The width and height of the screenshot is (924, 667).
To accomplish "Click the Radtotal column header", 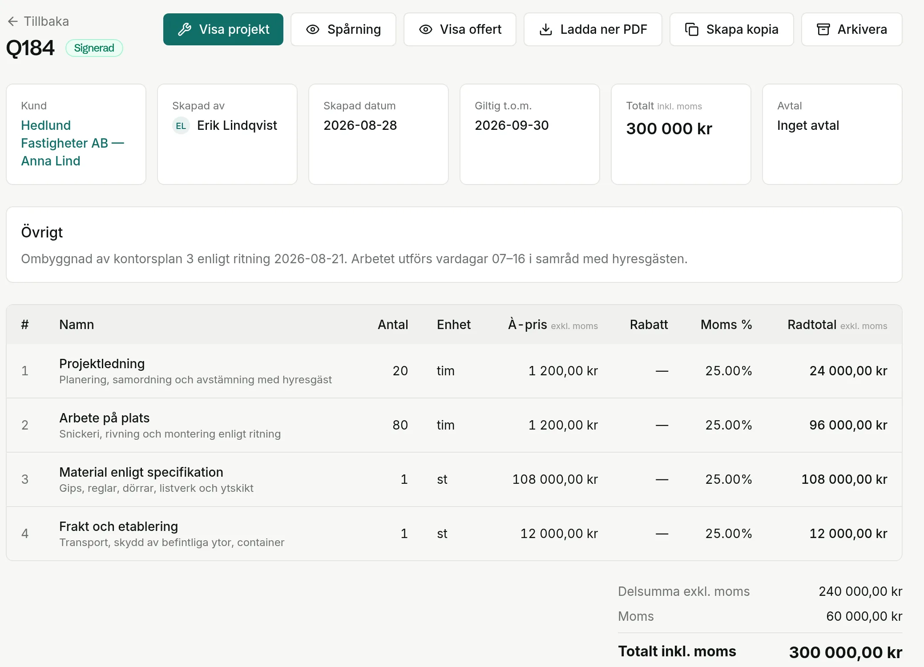I will (837, 325).
